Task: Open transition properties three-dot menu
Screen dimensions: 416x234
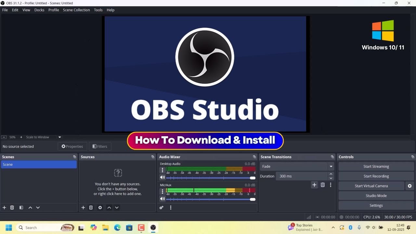Action: (x=331, y=185)
